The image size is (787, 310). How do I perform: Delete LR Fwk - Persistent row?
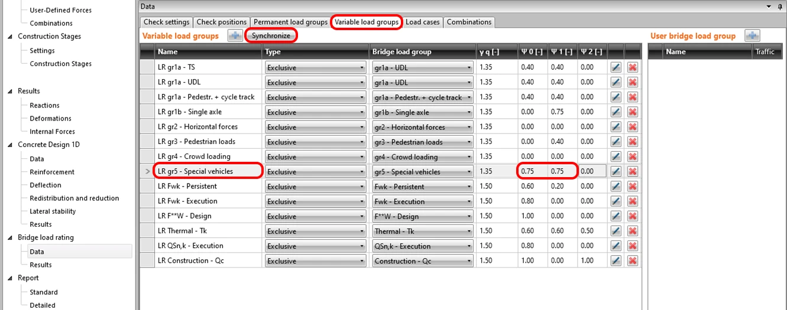coord(633,186)
